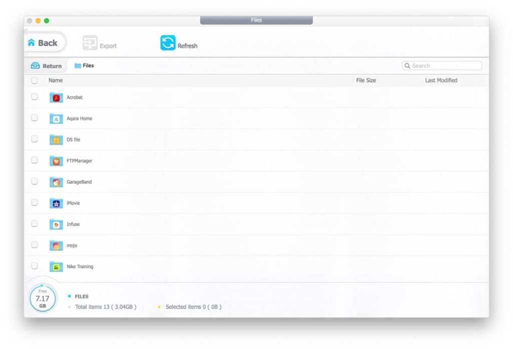The height and width of the screenshot is (349, 513).
Task: Tick the checkbox next to mojo
Action: tap(35, 245)
